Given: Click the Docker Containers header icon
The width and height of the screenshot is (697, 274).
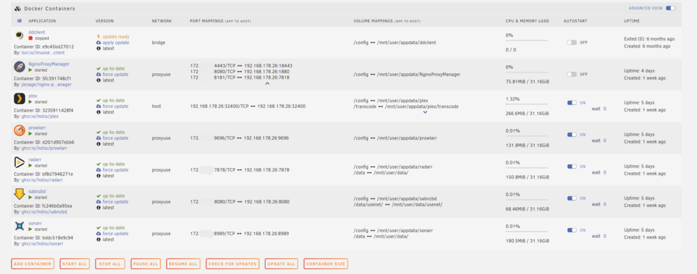Looking at the screenshot, I should click(17, 8).
